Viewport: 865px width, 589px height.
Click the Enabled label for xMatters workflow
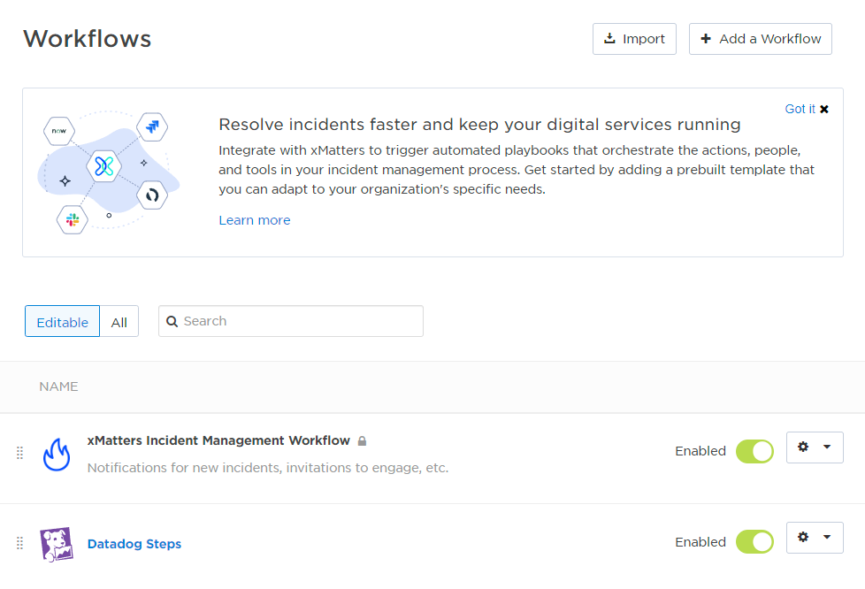(x=700, y=451)
